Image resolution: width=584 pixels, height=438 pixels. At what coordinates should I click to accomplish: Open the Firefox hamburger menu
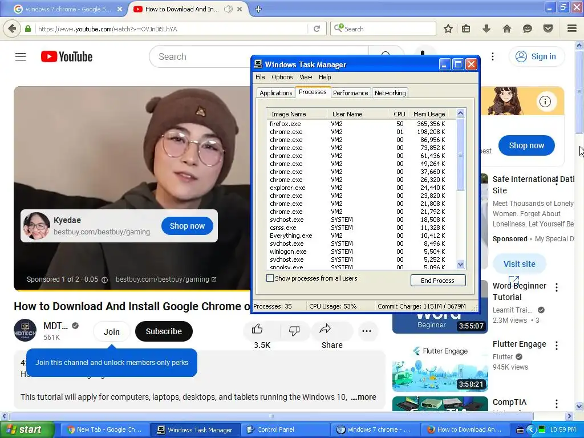point(572,29)
